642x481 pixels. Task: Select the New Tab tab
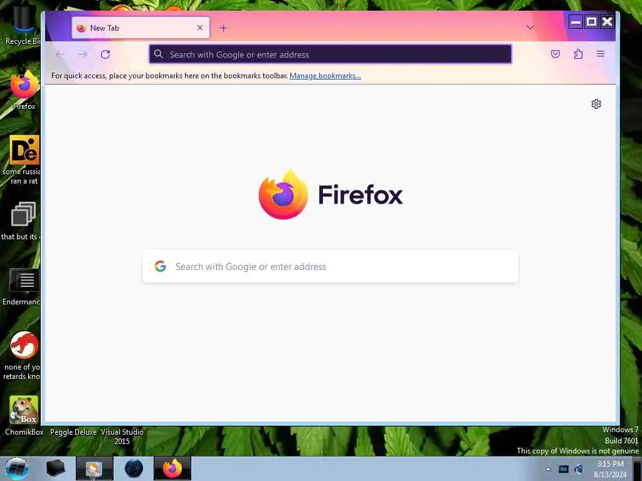point(140,28)
